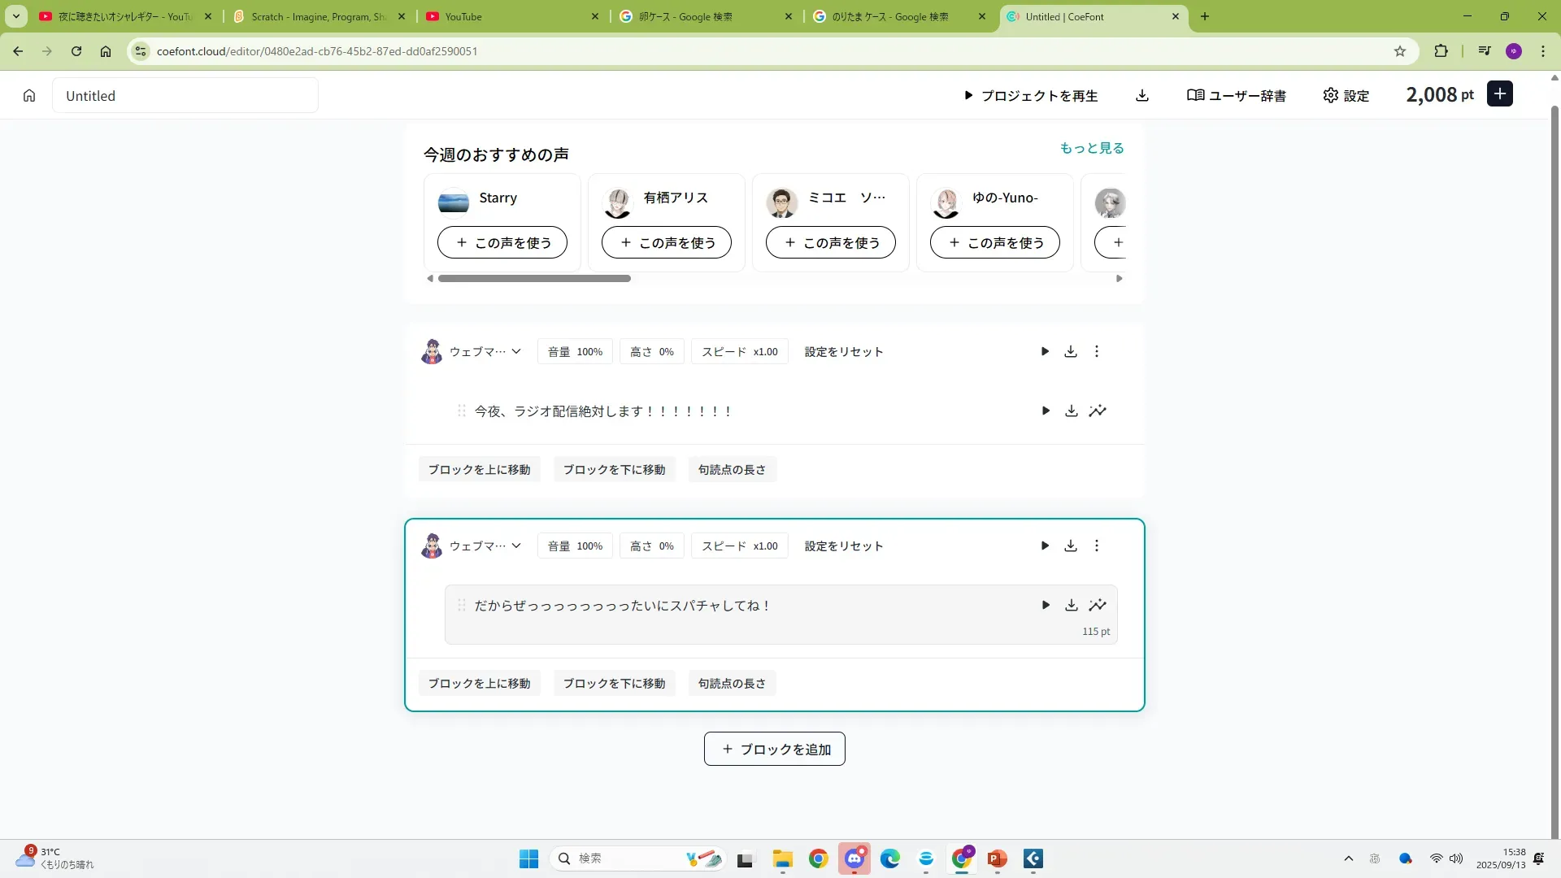Image resolution: width=1561 pixels, height=878 pixels.
Task: Expand voice selector in second block
Action: (515, 545)
